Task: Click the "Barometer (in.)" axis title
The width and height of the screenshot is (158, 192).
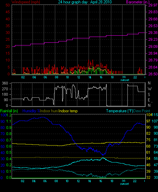Action: click(138, 2)
